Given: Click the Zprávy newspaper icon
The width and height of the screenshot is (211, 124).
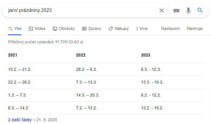Looking at the screenshot, I should point(84,29).
